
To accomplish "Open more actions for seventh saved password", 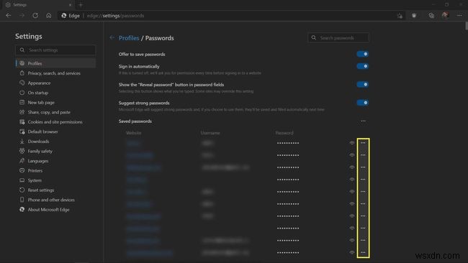I will [363, 216].
